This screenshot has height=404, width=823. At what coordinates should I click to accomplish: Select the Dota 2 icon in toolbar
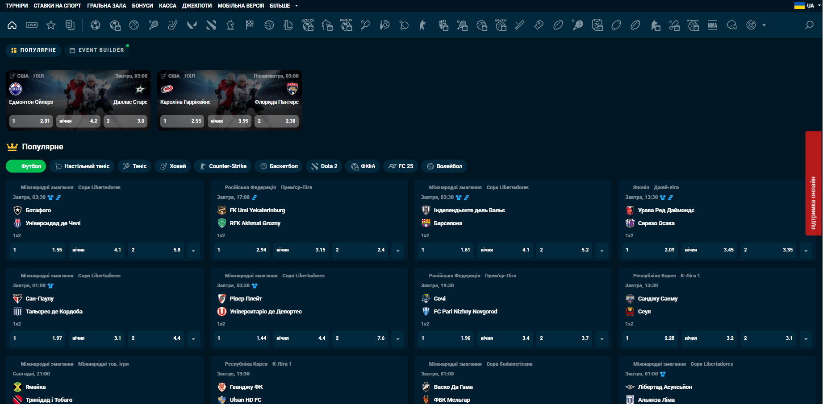point(211,25)
